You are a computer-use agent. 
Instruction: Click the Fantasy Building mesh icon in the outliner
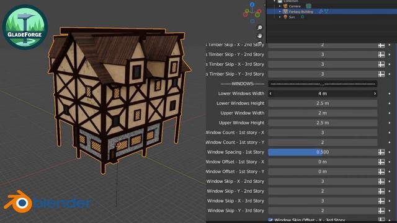click(285, 12)
